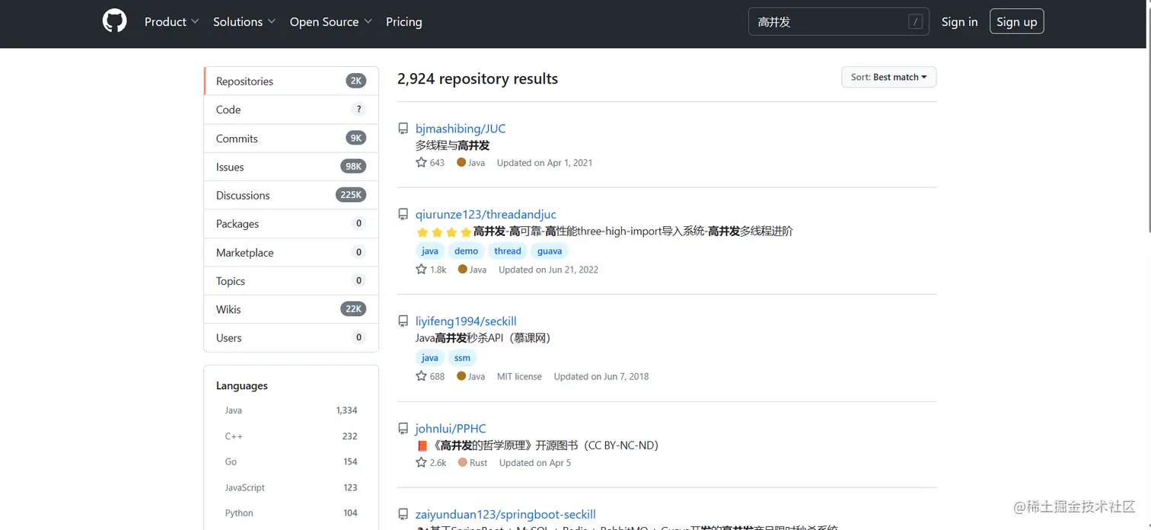1151x530 pixels.
Task: Click the MIT license text
Action: 519,376
